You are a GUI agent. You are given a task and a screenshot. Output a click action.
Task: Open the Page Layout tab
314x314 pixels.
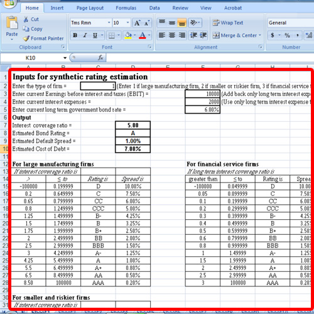(x=90, y=8)
